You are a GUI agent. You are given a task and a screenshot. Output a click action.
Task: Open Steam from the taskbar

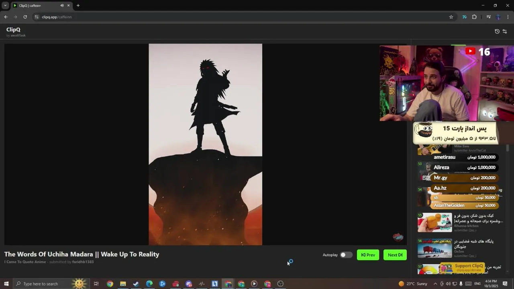coord(136,284)
